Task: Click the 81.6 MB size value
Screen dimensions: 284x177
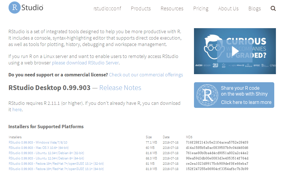Action: point(151,153)
